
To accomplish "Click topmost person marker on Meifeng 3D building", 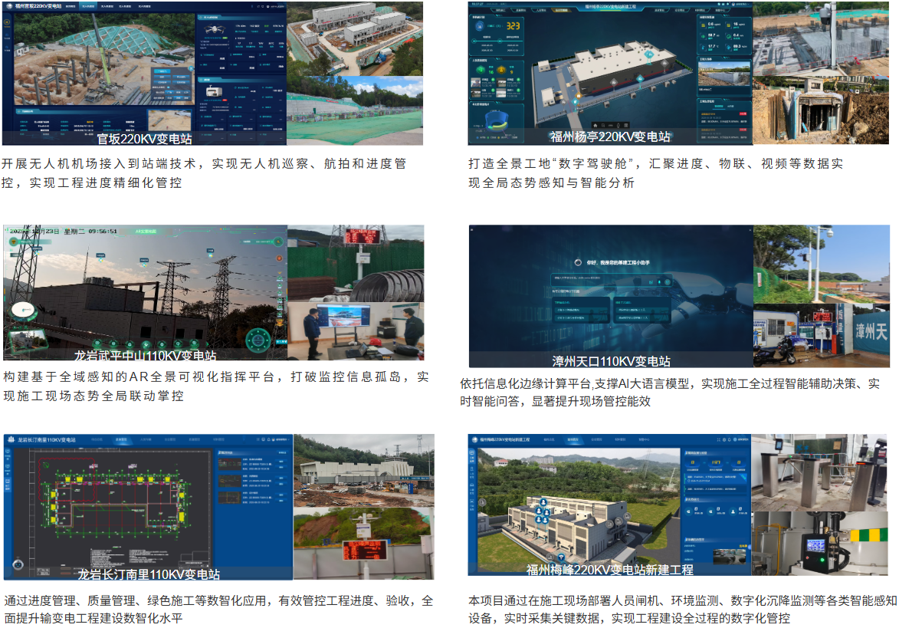I will (543, 501).
